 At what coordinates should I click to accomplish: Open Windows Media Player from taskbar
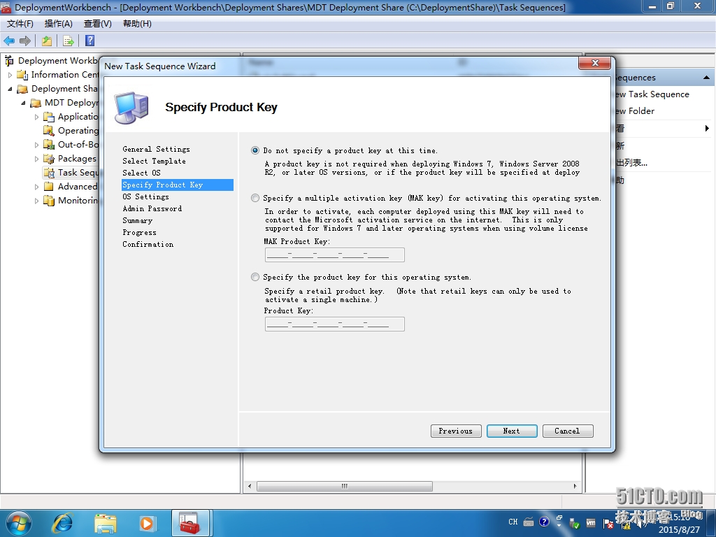pos(147,523)
